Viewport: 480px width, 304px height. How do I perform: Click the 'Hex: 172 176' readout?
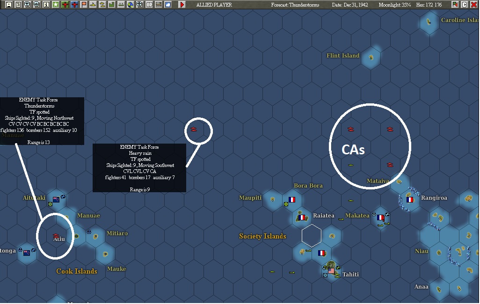tap(429, 5)
